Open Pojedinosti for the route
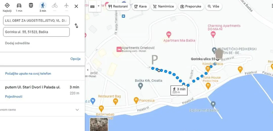This screenshot has width=273, height=131. pos(14,96)
